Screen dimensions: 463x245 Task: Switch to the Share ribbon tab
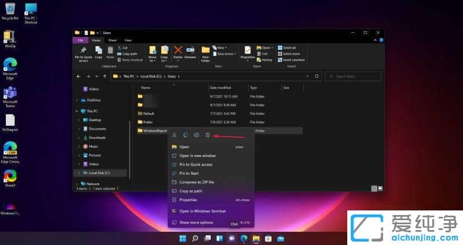112,40
